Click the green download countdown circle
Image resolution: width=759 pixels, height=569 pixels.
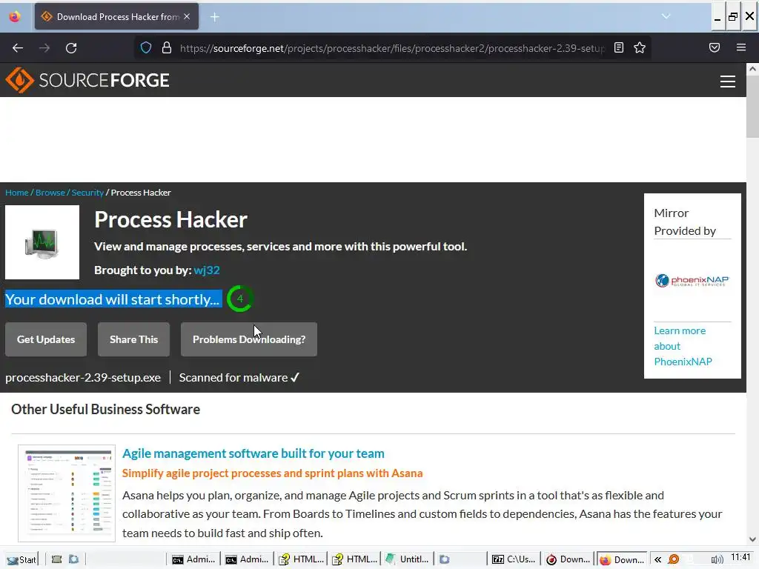point(239,299)
